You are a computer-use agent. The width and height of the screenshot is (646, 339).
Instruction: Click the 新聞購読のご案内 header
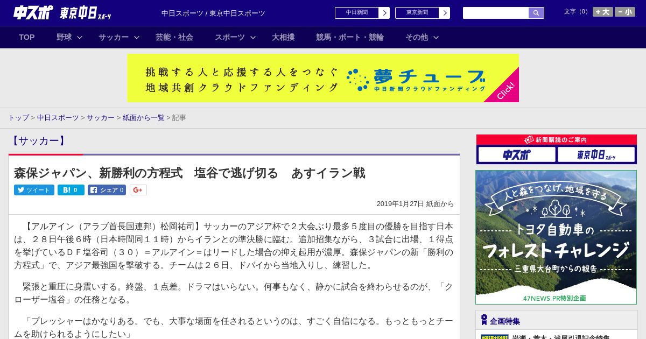556,139
